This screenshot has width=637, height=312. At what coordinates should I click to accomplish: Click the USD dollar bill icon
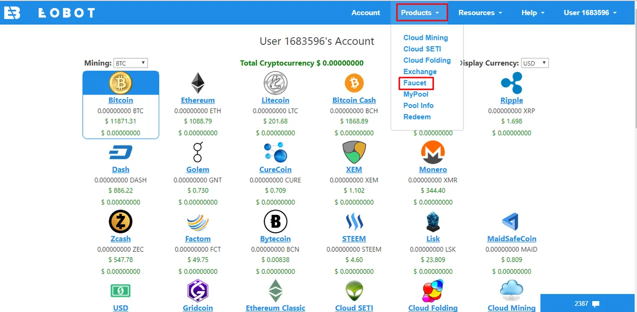tap(120, 291)
